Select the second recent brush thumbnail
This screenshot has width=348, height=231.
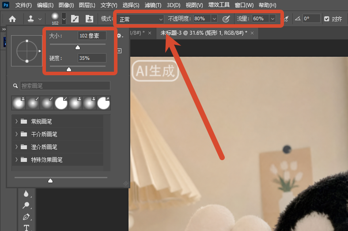tap(33, 103)
